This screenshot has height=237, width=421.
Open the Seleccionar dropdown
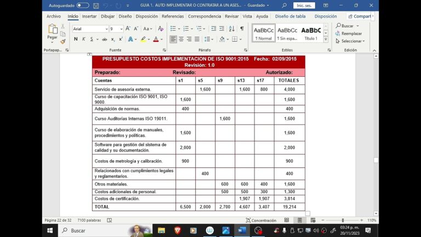[x=350, y=41]
